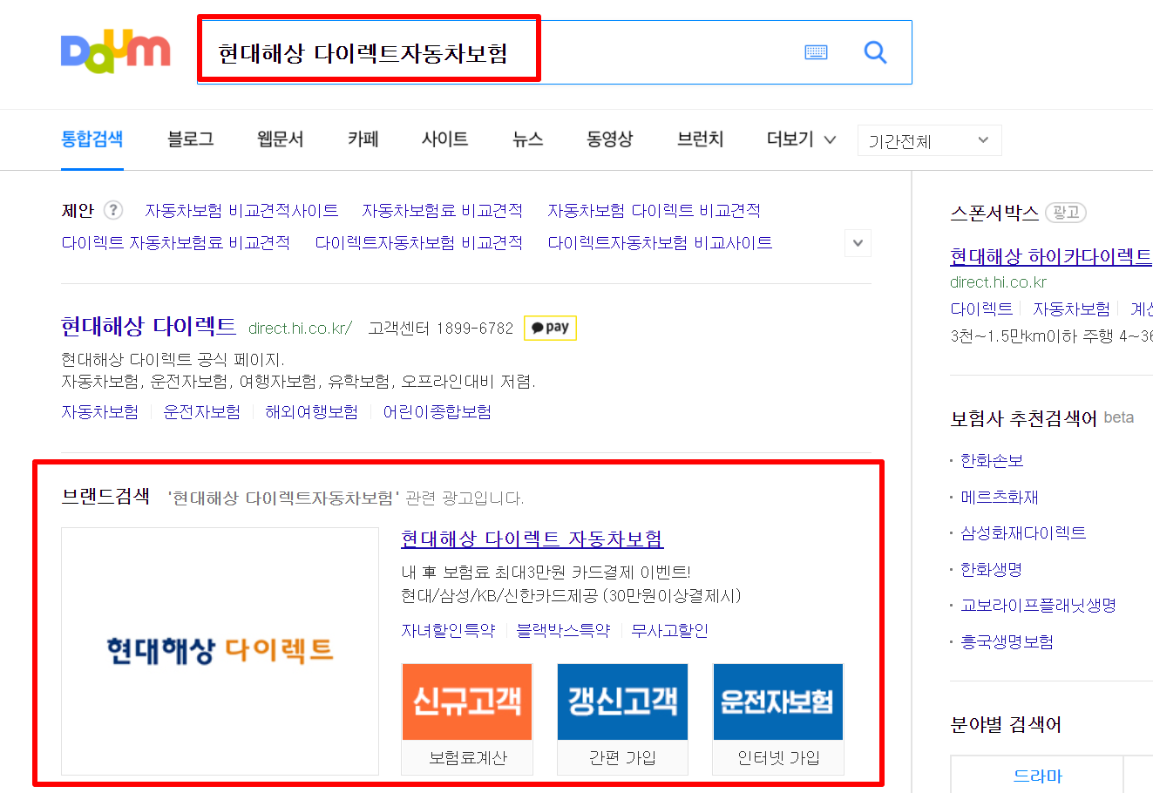
Task: Open 다이렉트자동차보험 비교견적 suggestion
Action: click(419, 243)
